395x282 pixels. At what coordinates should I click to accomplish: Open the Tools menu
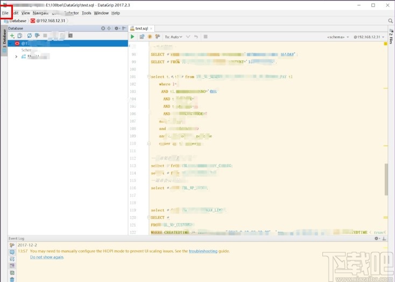87,13
